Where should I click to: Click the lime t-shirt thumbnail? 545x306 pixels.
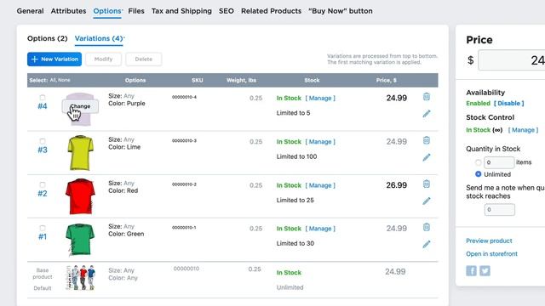pyautogui.click(x=81, y=153)
